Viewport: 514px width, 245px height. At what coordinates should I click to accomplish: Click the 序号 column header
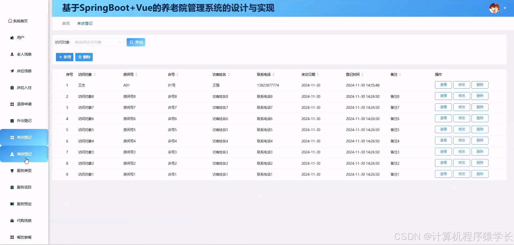[69, 74]
